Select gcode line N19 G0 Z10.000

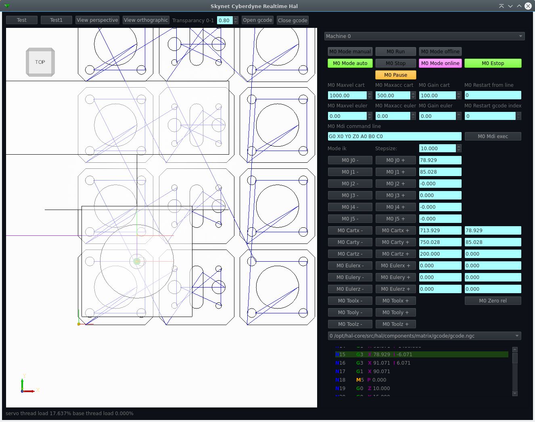coord(422,388)
